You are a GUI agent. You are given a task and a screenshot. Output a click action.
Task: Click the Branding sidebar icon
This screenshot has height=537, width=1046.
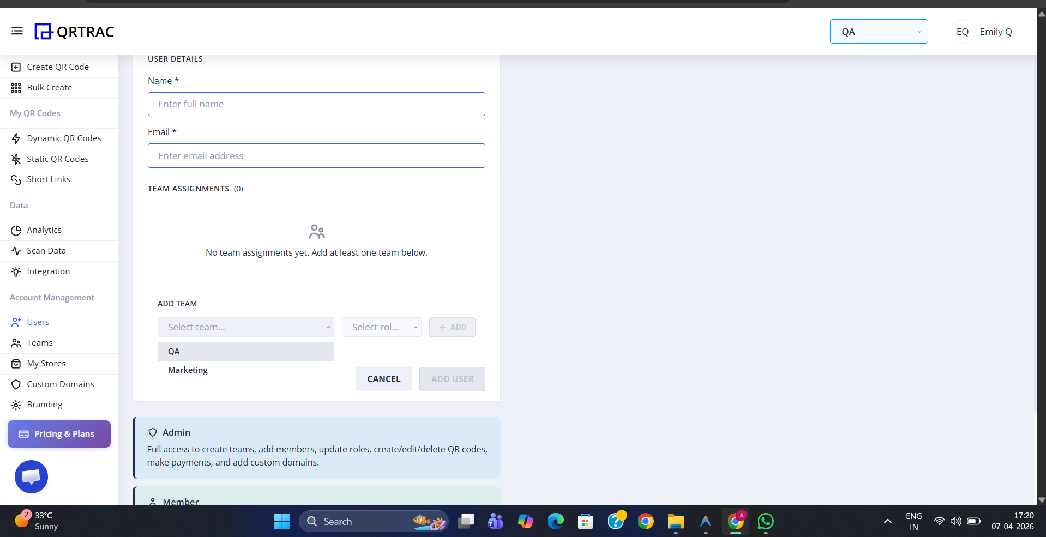tap(15, 404)
